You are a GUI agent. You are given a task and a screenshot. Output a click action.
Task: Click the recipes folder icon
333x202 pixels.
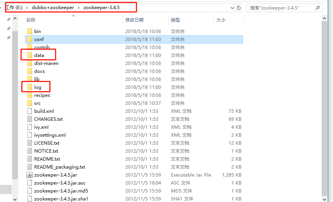(30, 95)
